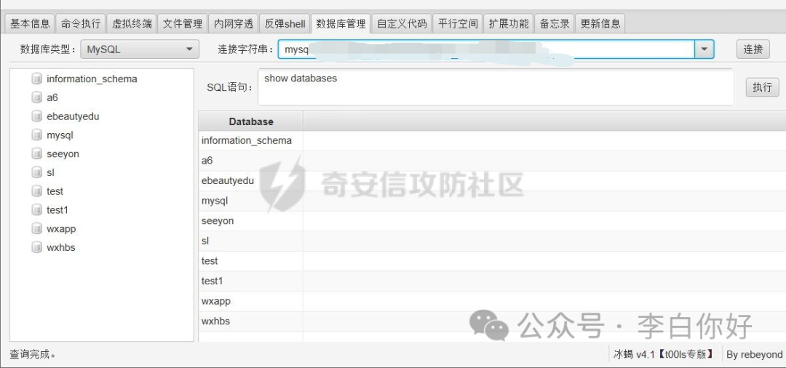The height and width of the screenshot is (368, 786).
Task: Click the seeyon database icon in tree
Action: pyautogui.click(x=36, y=153)
